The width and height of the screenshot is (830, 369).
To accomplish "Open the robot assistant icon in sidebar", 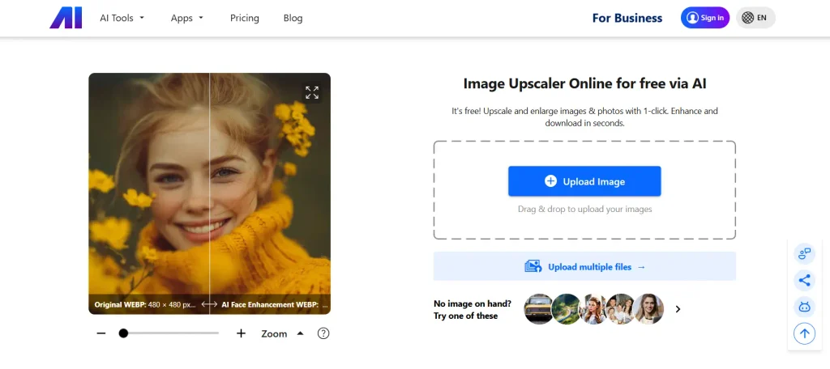I will tap(805, 307).
